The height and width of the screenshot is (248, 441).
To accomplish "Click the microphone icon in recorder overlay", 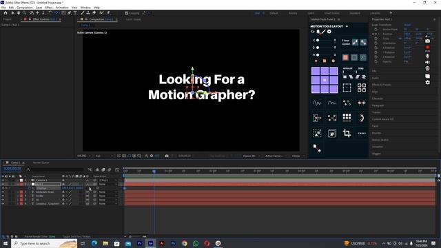I will [427, 56].
